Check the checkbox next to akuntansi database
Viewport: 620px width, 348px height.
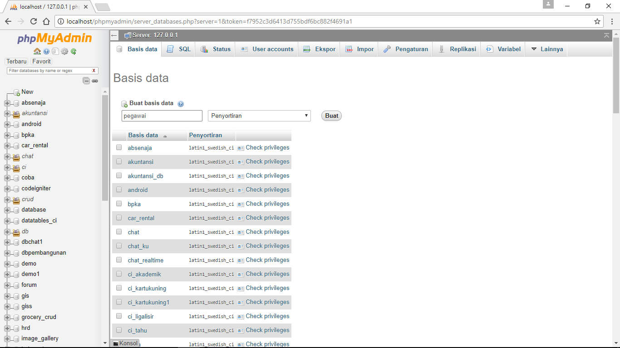119,161
